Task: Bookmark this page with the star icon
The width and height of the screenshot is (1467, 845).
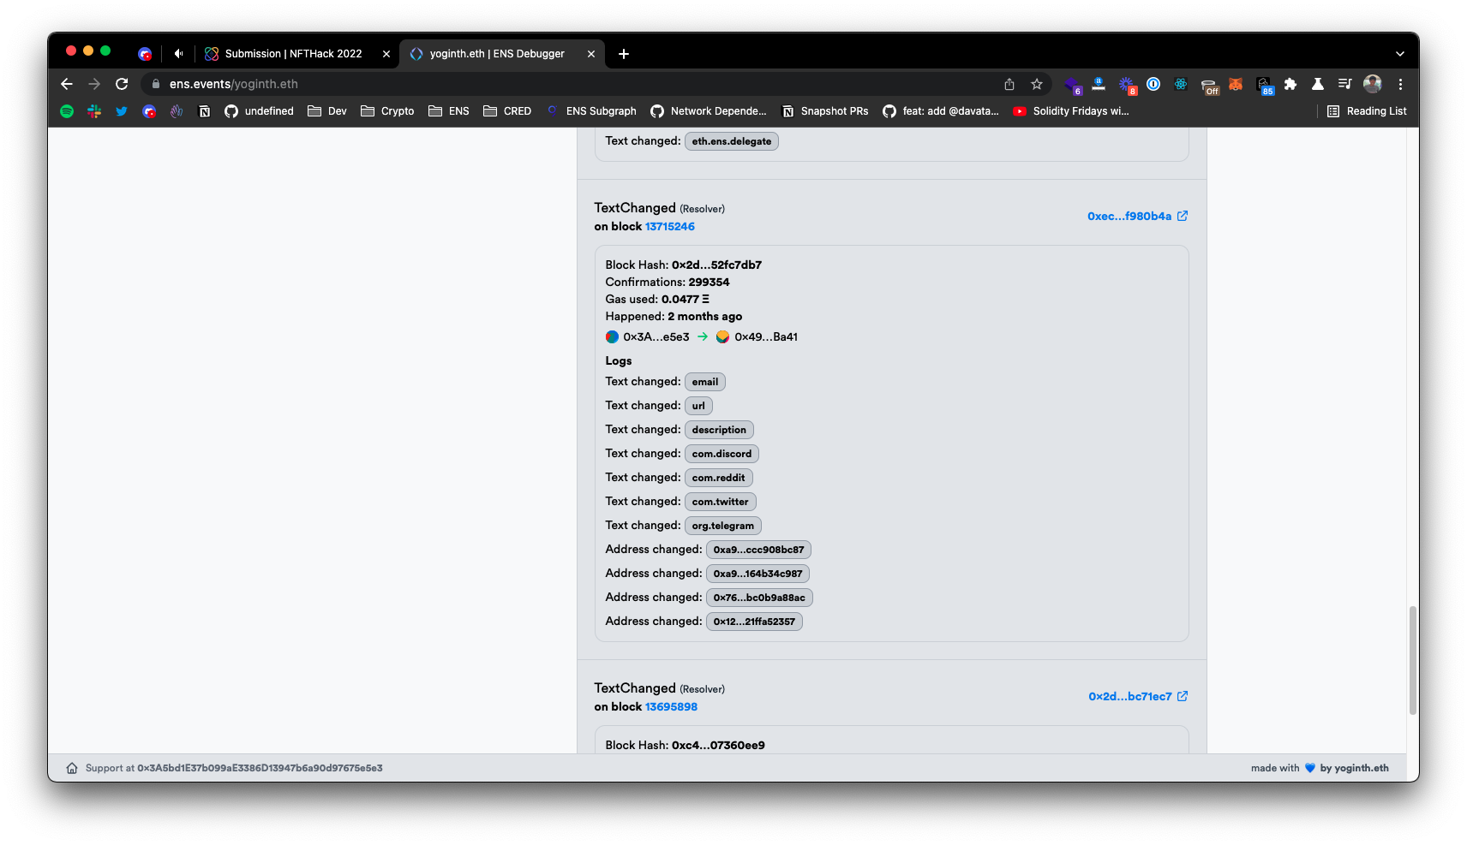Action: (1037, 84)
